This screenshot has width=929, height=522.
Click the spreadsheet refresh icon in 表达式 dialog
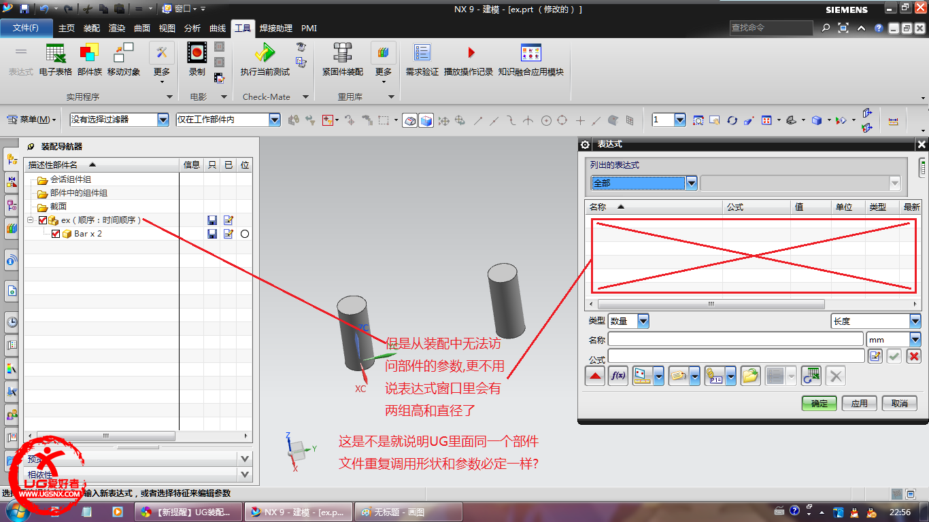[811, 375]
